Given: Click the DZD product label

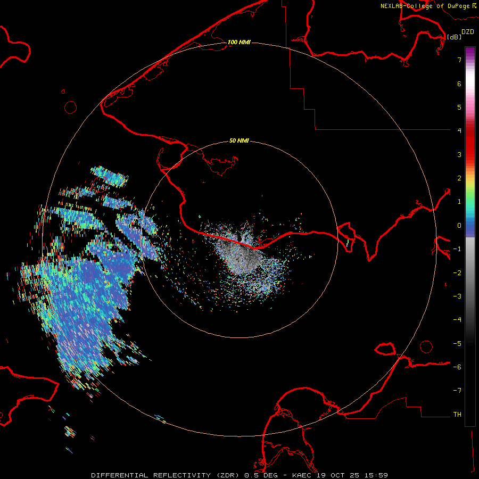Looking at the screenshot, I should (468, 31).
